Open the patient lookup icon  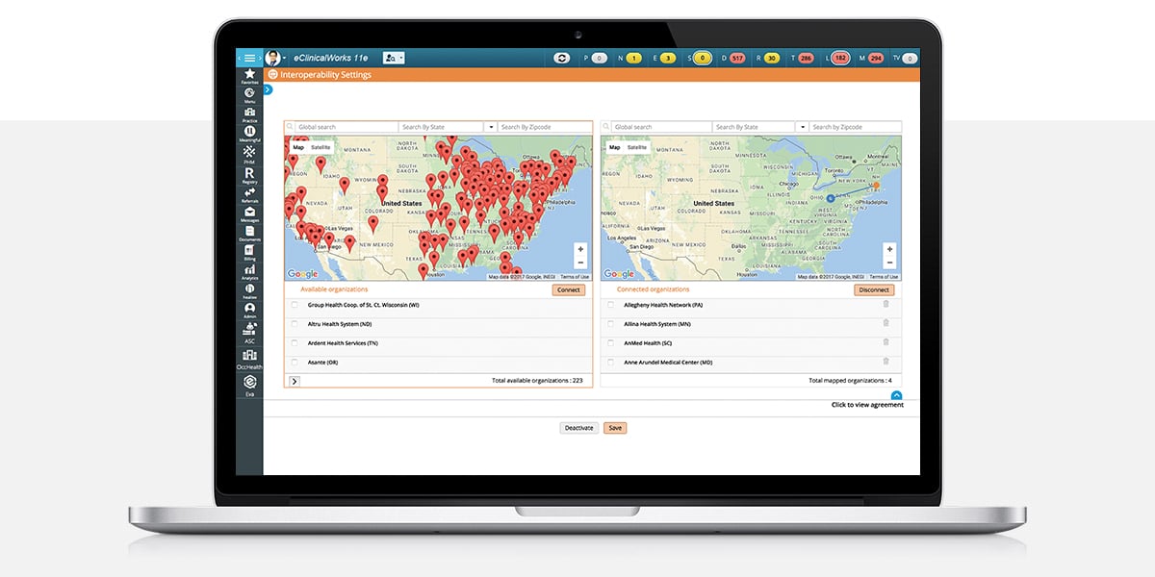coord(391,58)
